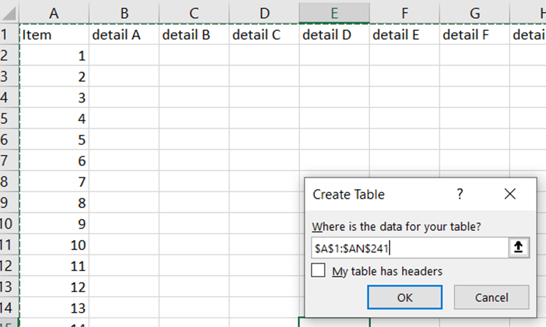The width and height of the screenshot is (546, 327).
Task: Cancel the Create Table dialog
Action: [x=491, y=297]
